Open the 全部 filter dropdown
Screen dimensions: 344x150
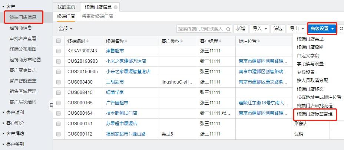point(65,29)
